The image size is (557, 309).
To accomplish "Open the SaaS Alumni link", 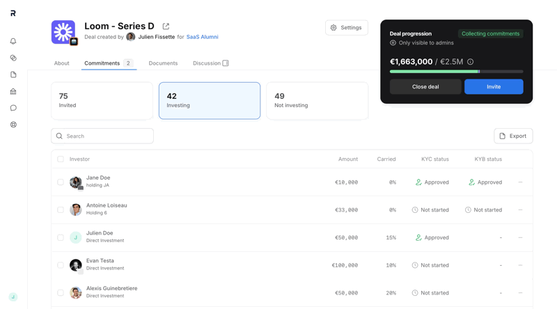I will coord(202,37).
